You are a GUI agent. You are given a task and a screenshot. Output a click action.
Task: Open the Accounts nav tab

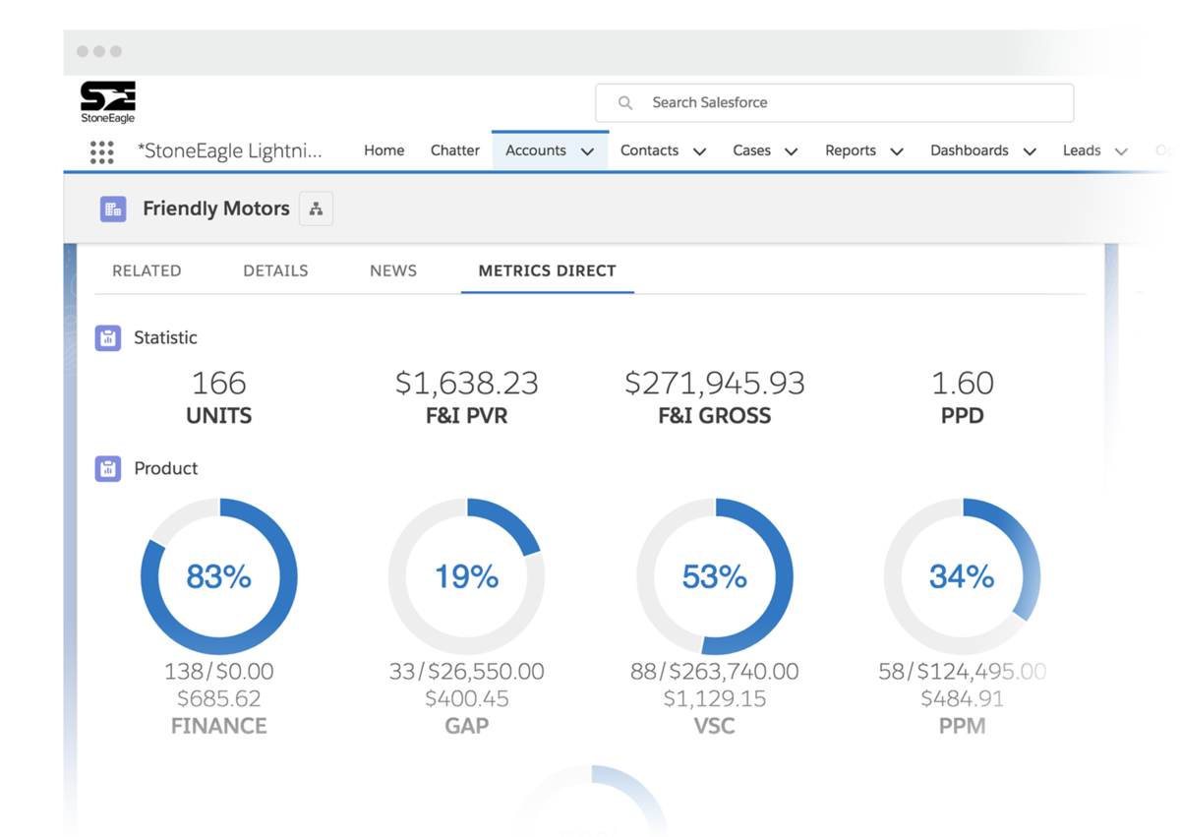tap(536, 150)
